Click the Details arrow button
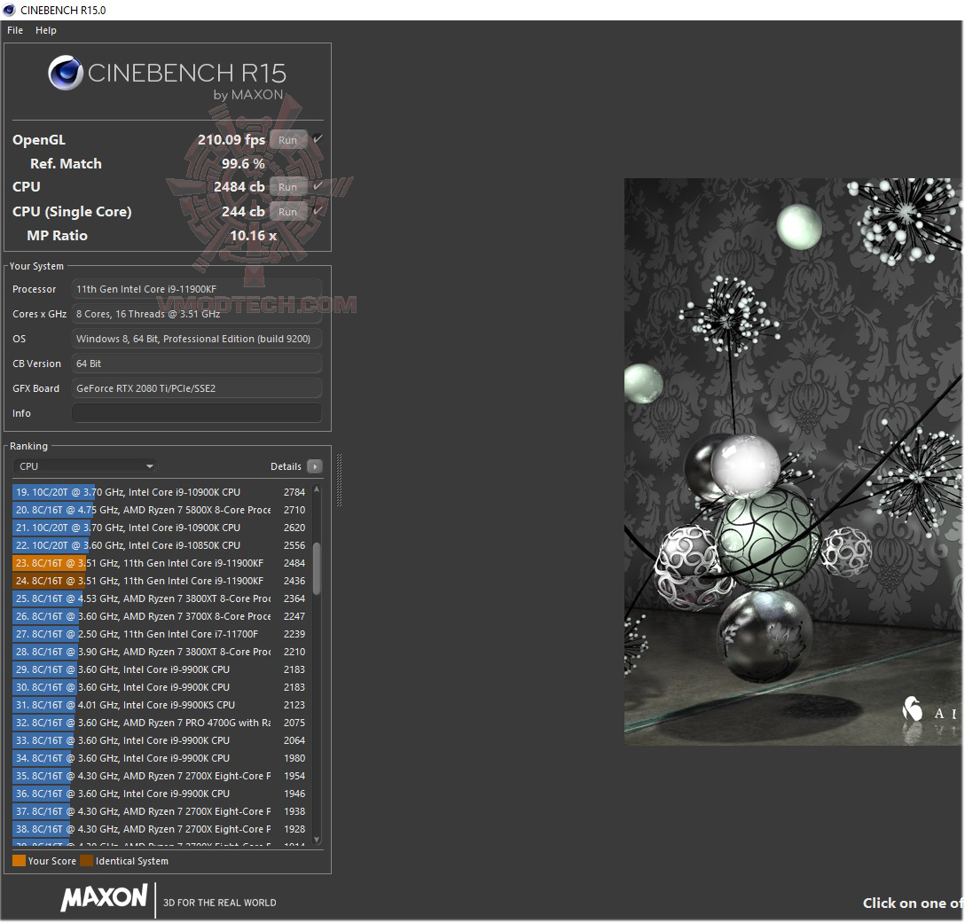This screenshot has width=965, height=923. pyautogui.click(x=315, y=466)
